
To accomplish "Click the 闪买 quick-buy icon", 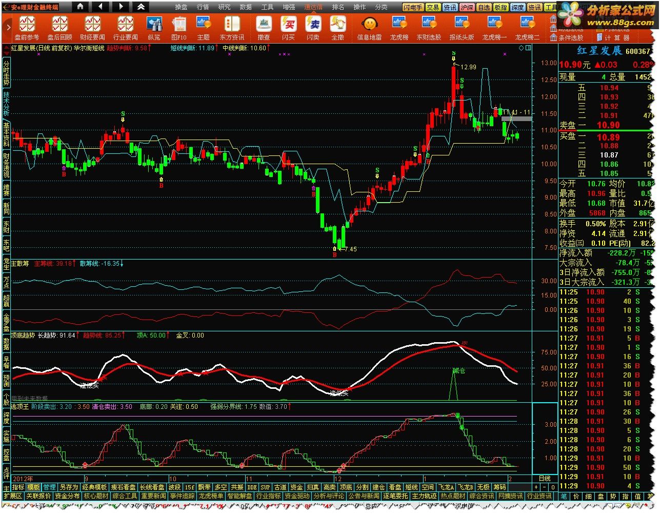I will tap(288, 28).
